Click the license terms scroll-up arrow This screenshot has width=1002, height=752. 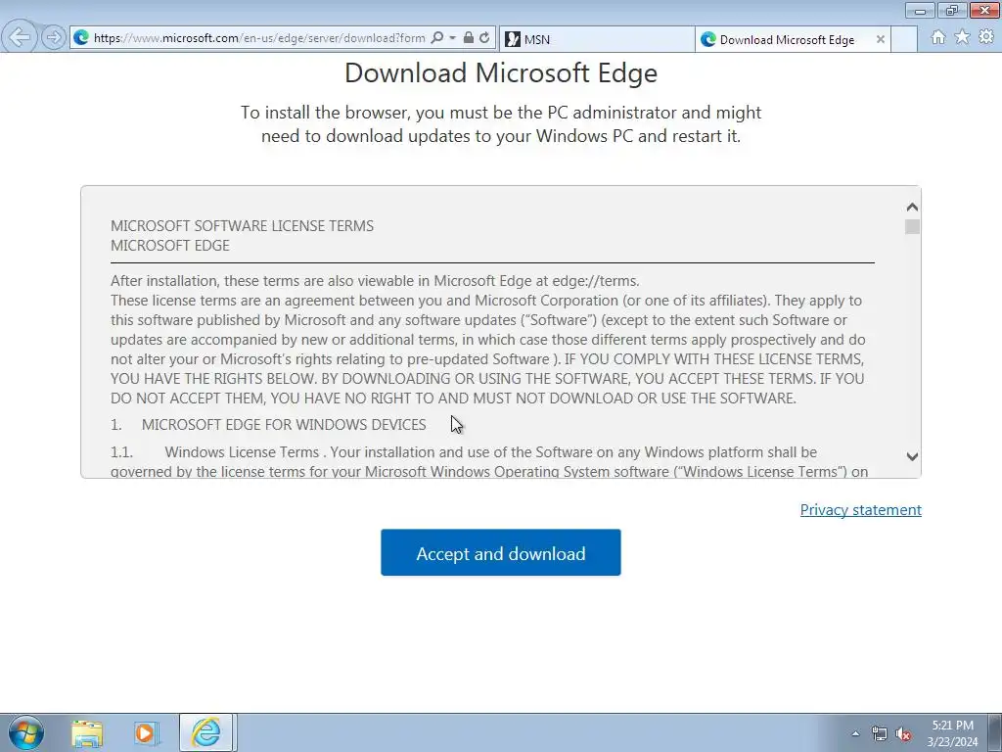pos(912,208)
